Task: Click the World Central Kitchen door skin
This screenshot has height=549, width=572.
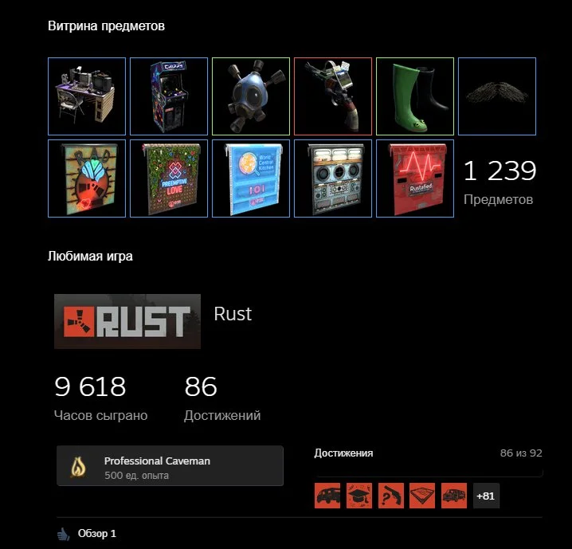Action: (x=251, y=178)
